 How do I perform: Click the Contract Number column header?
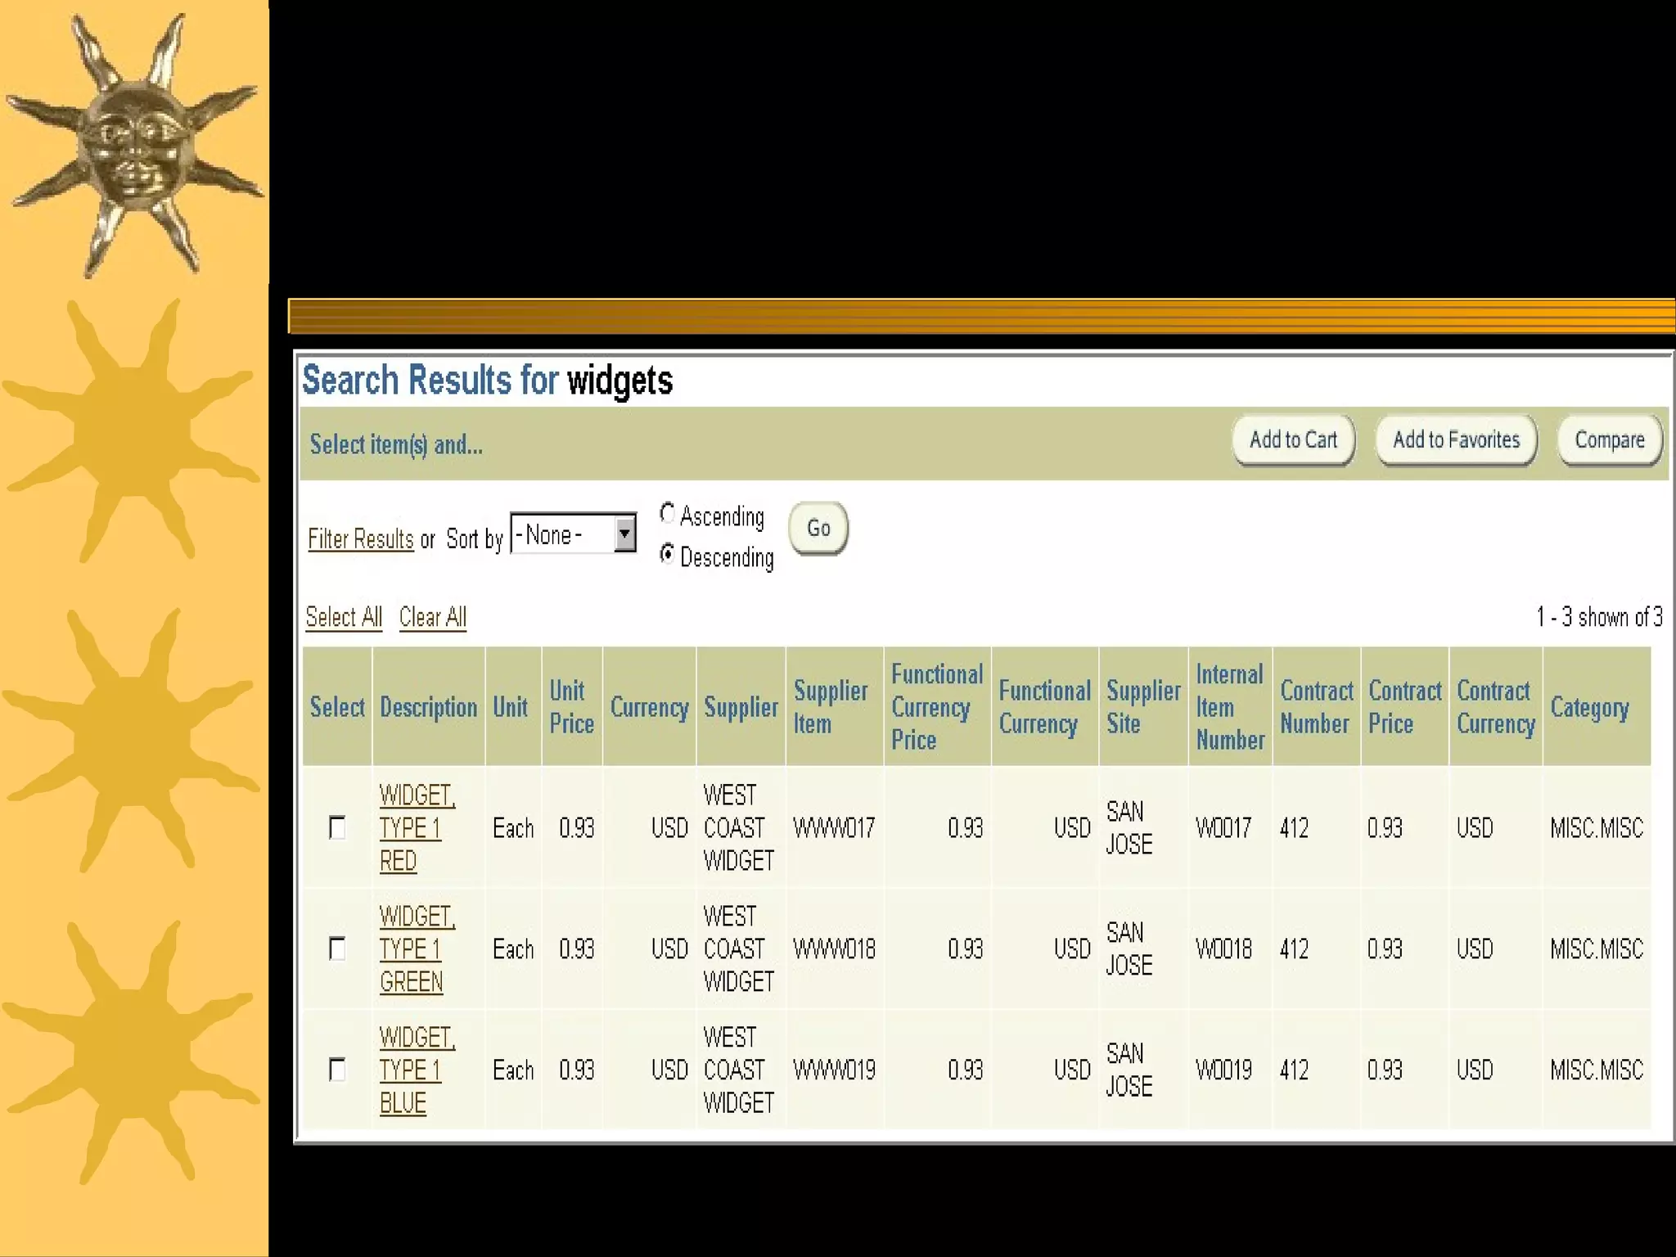coord(1316,707)
